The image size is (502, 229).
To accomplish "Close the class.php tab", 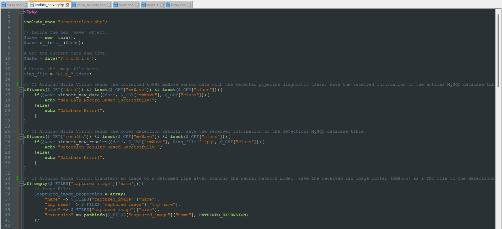I will point(25,5).
